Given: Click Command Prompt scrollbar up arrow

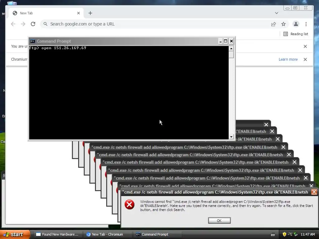Looking at the screenshot, I should (231, 49).
